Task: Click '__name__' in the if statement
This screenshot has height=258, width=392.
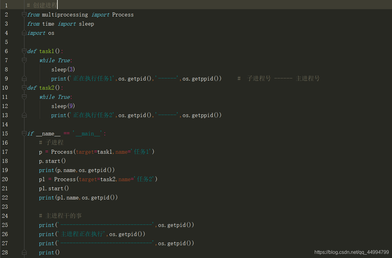Action: coord(48,134)
